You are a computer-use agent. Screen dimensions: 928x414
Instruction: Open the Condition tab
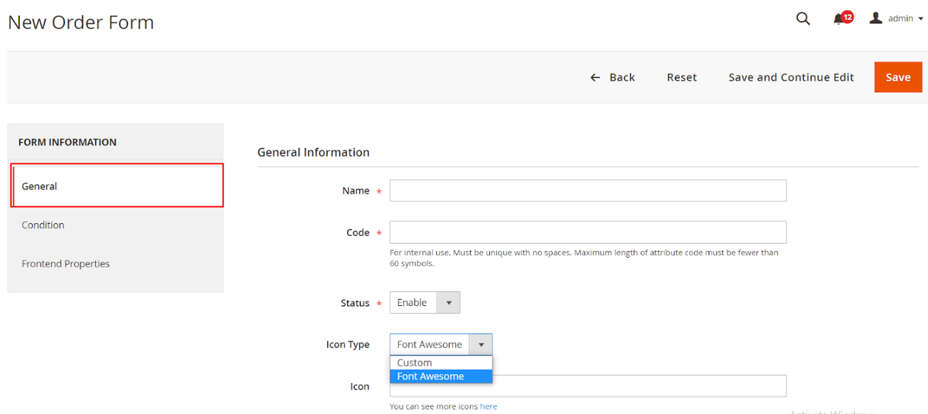[x=43, y=225]
